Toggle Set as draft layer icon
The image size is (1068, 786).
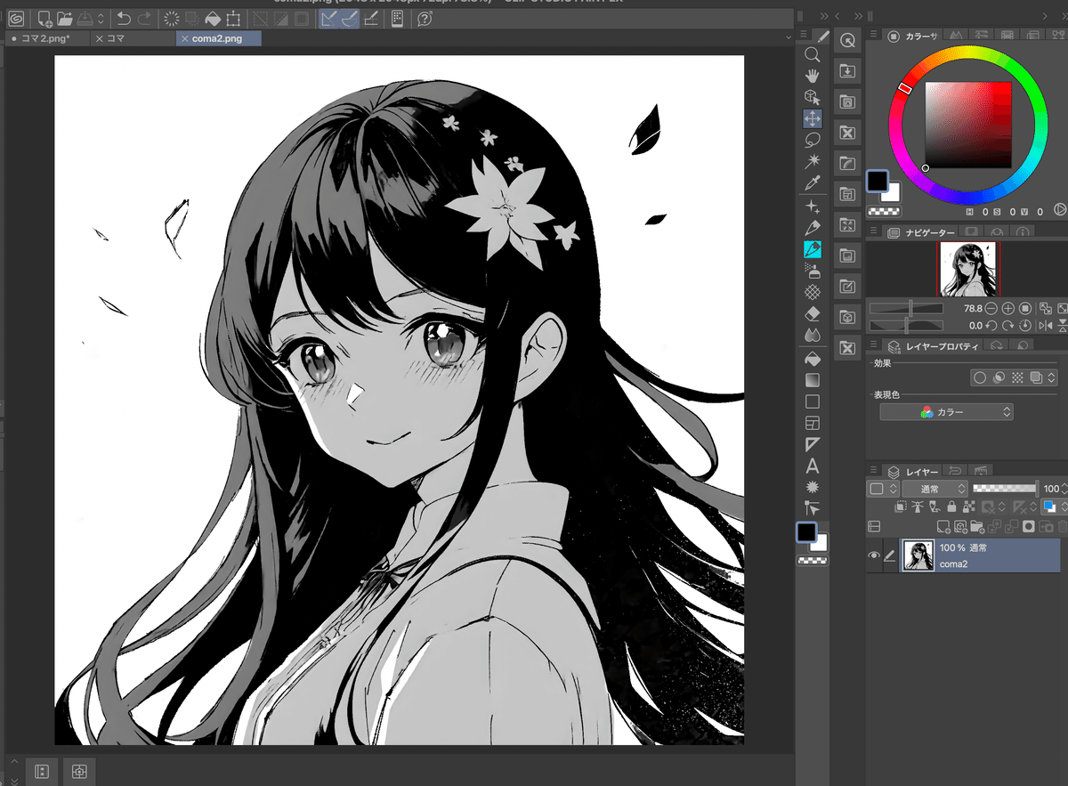(934, 507)
